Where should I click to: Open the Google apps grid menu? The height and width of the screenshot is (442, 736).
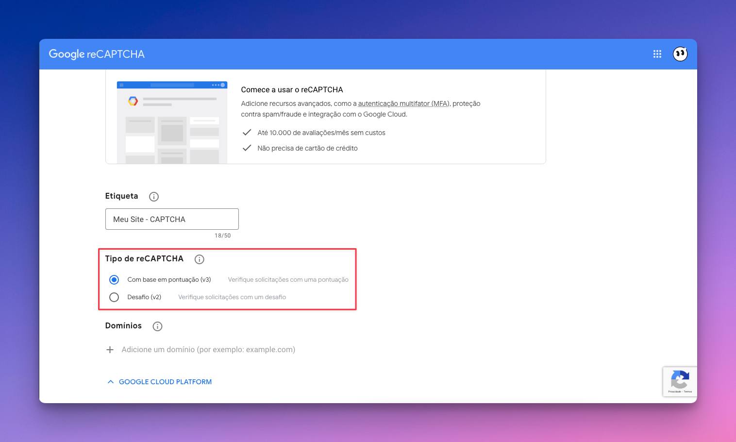[657, 54]
